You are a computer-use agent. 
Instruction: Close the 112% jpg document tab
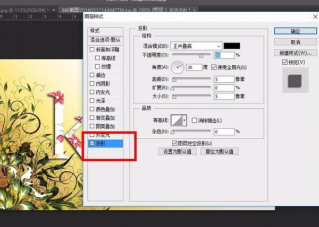(54, 10)
